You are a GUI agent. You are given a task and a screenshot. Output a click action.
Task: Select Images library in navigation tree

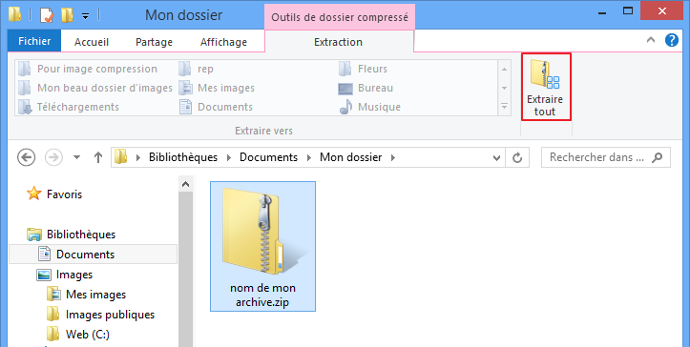65,275
